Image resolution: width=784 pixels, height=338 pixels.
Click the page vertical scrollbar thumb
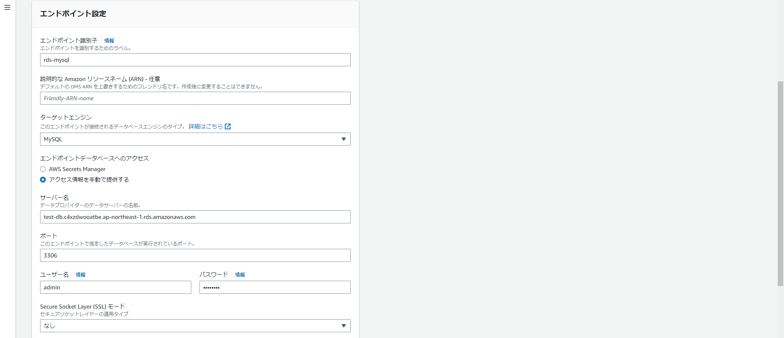(780, 183)
